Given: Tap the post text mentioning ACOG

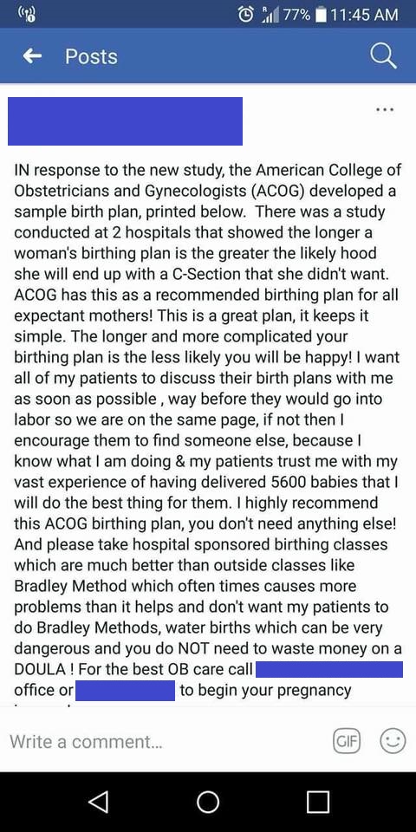Looking at the screenshot, I should [x=208, y=431].
